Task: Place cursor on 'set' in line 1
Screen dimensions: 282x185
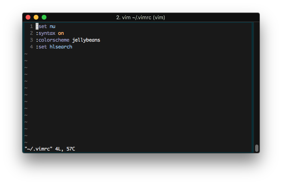Action: pyautogui.click(x=42, y=26)
